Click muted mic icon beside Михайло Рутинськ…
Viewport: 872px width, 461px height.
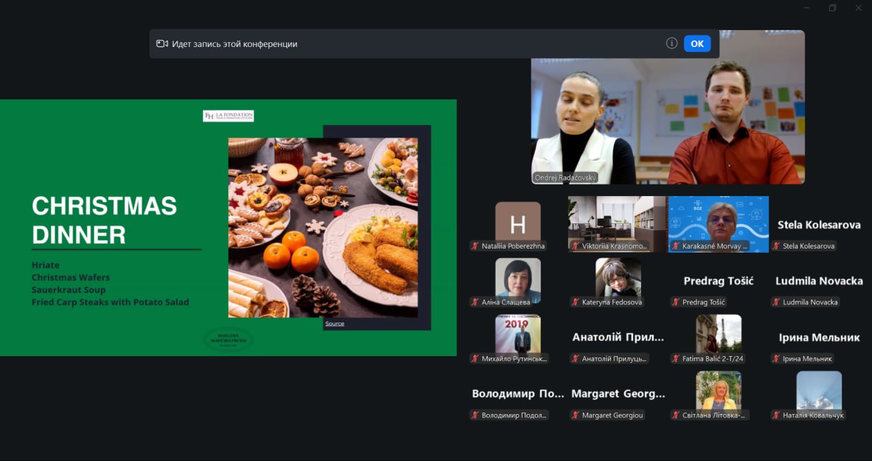click(x=475, y=358)
